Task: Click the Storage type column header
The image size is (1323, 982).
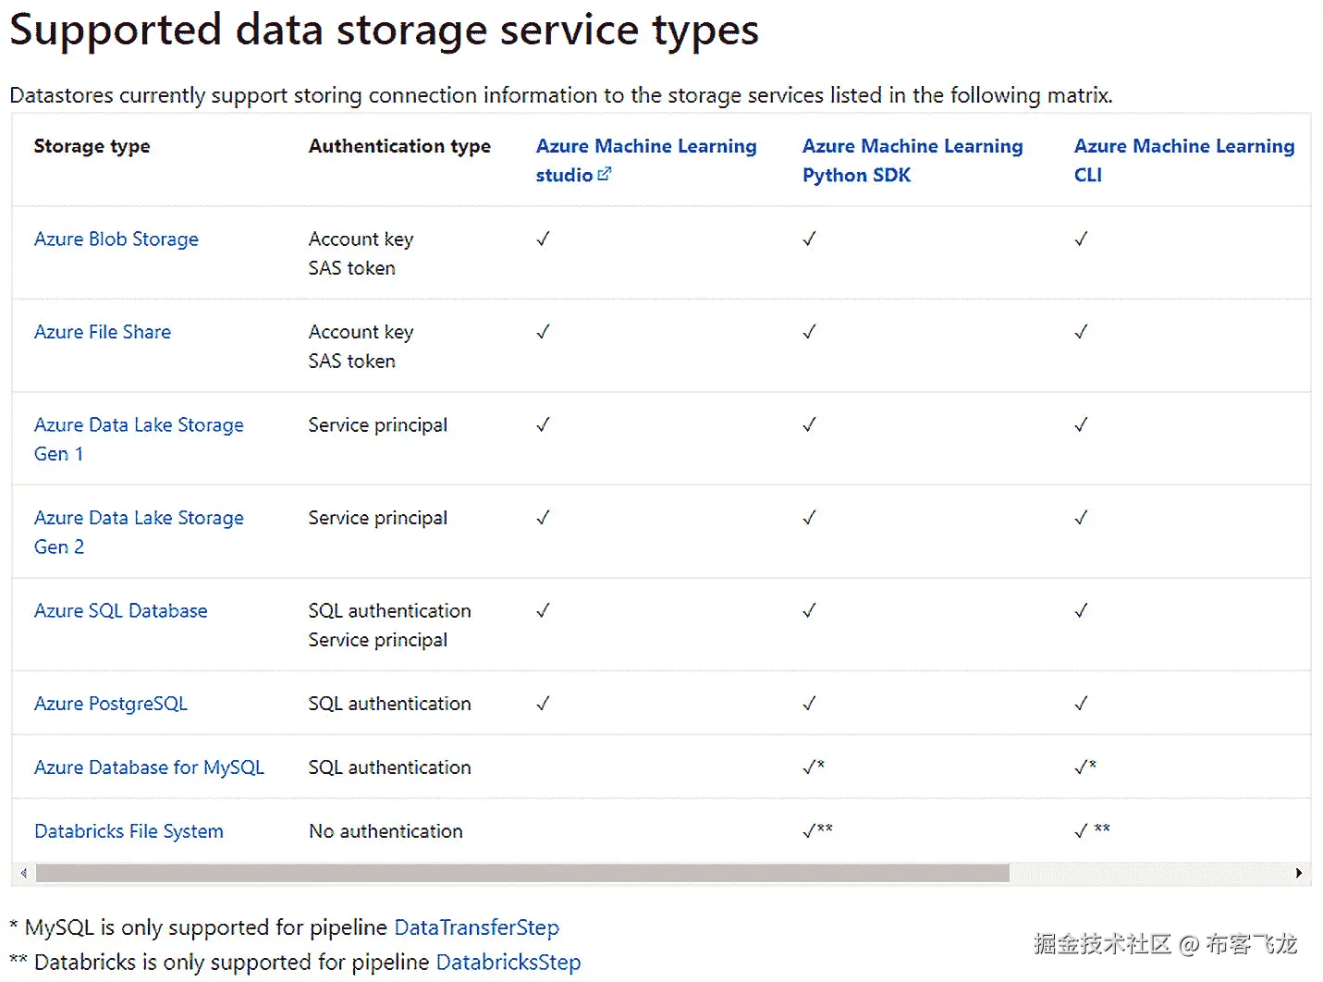Action: (x=92, y=147)
